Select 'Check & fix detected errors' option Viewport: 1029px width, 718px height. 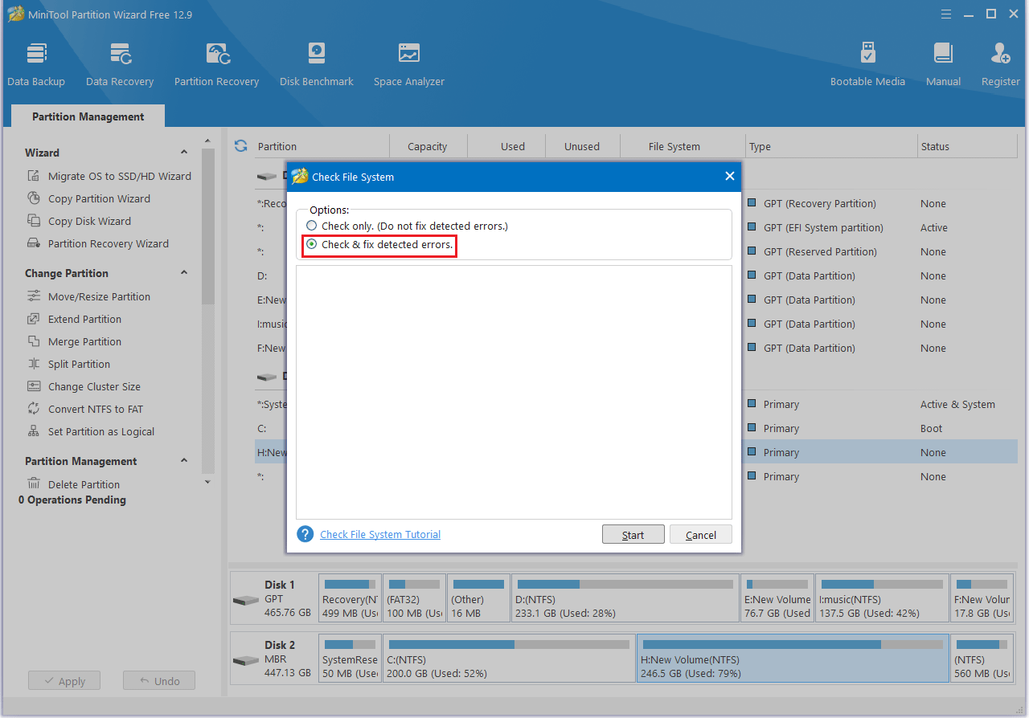[x=312, y=244]
